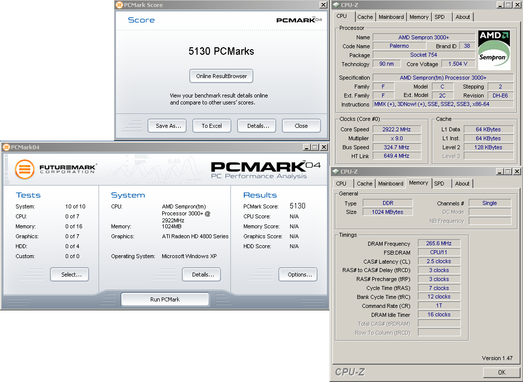Click the System tests count 10 of 10
Viewport: 523px width, 382px height.
pos(75,206)
